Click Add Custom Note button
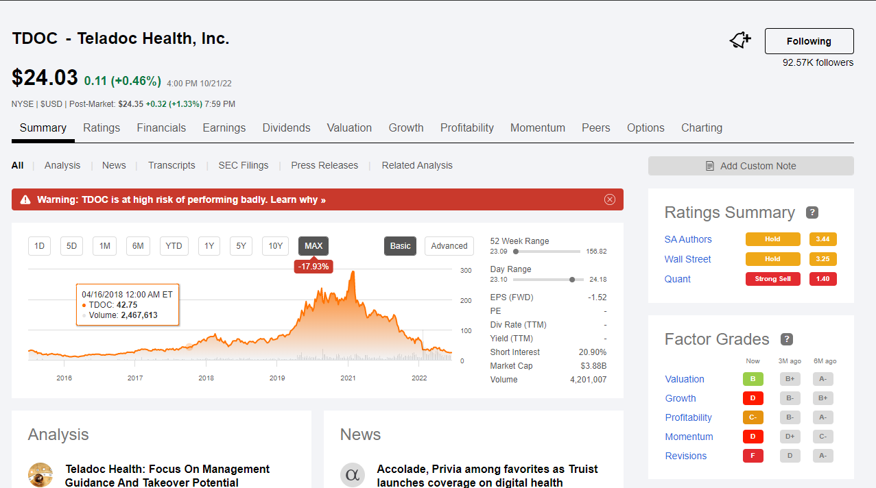Screen dimensions: 876x488 pyautogui.click(x=751, y=166)
